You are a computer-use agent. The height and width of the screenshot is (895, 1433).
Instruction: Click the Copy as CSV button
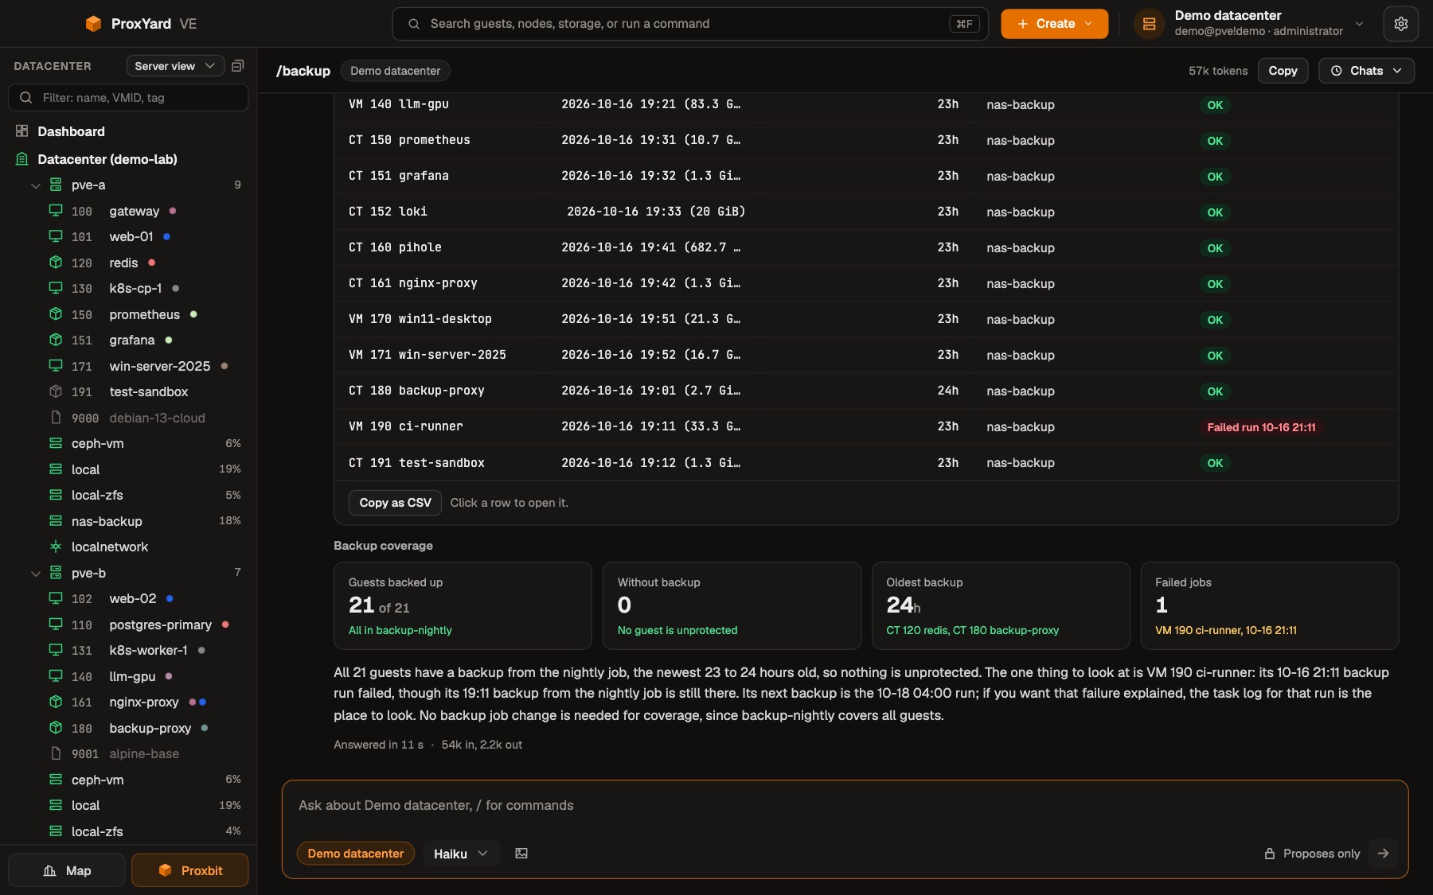coord(395,503)
